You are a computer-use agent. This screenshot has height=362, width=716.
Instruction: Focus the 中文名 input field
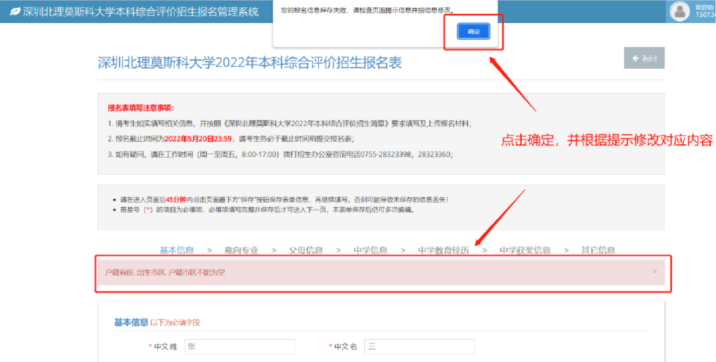click(x=419, y=347)
